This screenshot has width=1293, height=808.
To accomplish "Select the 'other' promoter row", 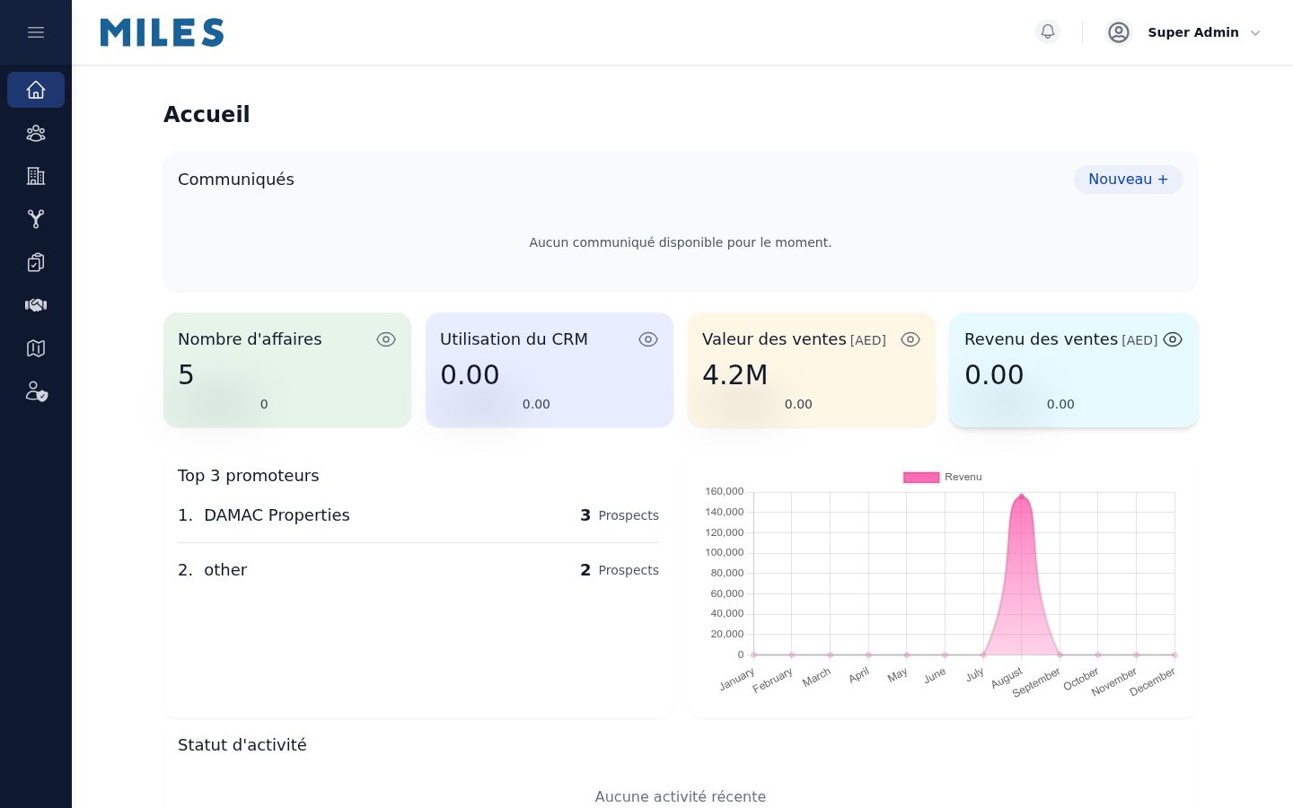I will 418,570.
